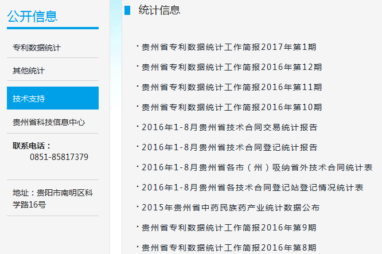Open 各技术合同登记站登记情况统计表 link
382x254 pixels.
tap(252, 187)
